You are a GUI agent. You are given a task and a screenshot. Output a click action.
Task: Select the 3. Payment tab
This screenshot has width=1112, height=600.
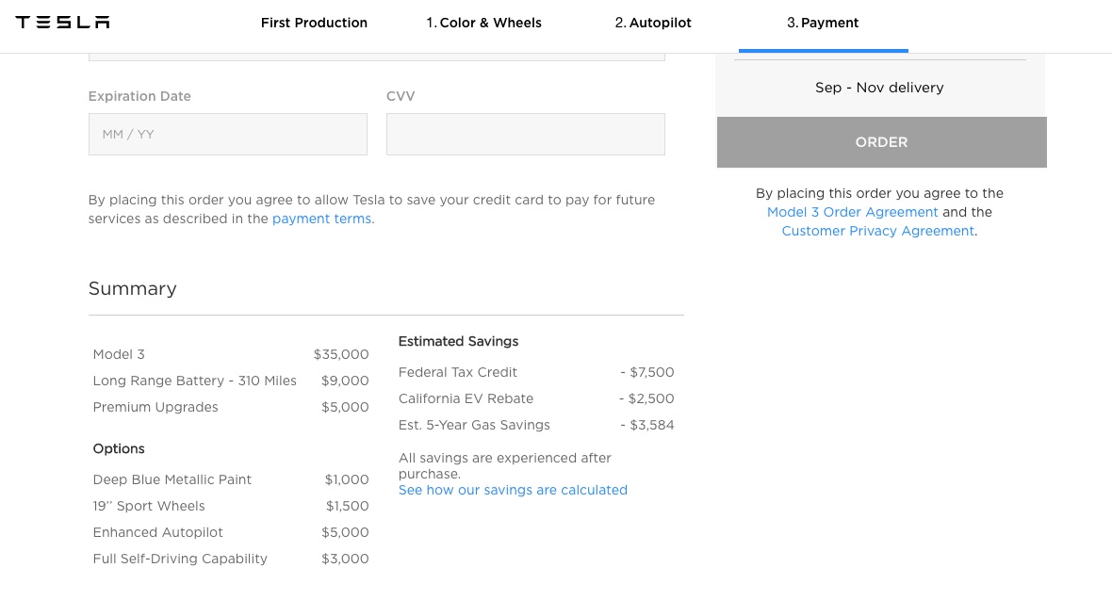[x=823, y=23]
